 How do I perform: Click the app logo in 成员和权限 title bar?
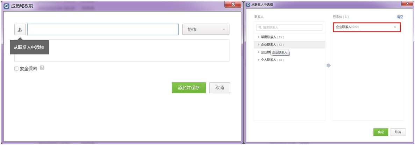click(6, 6)
